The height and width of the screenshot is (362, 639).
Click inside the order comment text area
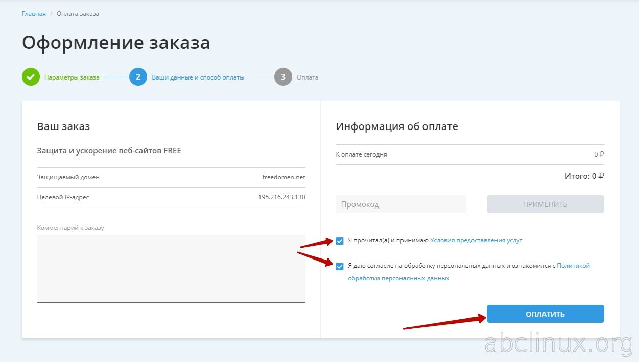pyautogui.click(x=171, y=268)
